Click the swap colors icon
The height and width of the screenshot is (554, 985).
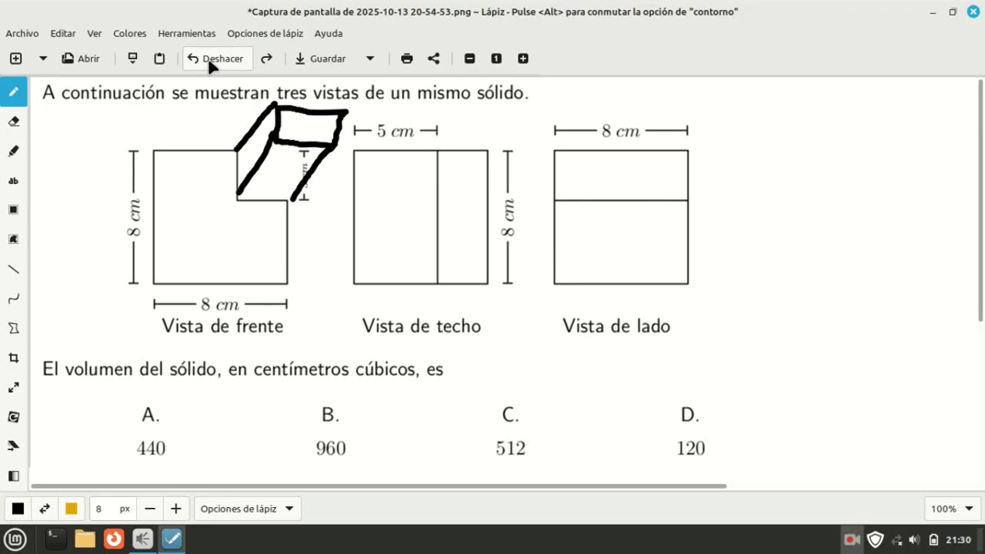[x=45, y=509]
